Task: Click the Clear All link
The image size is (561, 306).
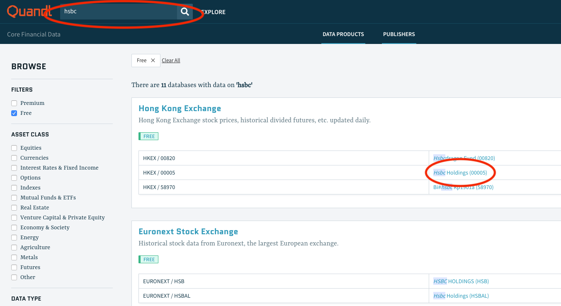Action: (171, 60)
